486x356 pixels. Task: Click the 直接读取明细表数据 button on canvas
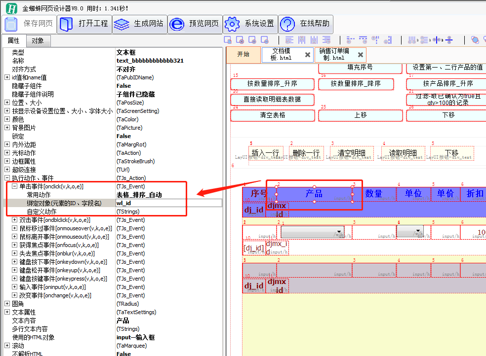pyautogui.click(x=272, y=99)
